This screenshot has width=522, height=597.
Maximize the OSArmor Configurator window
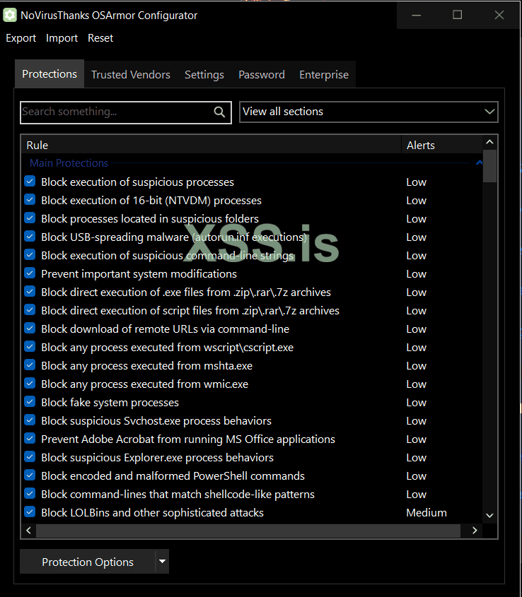(457, 16)
